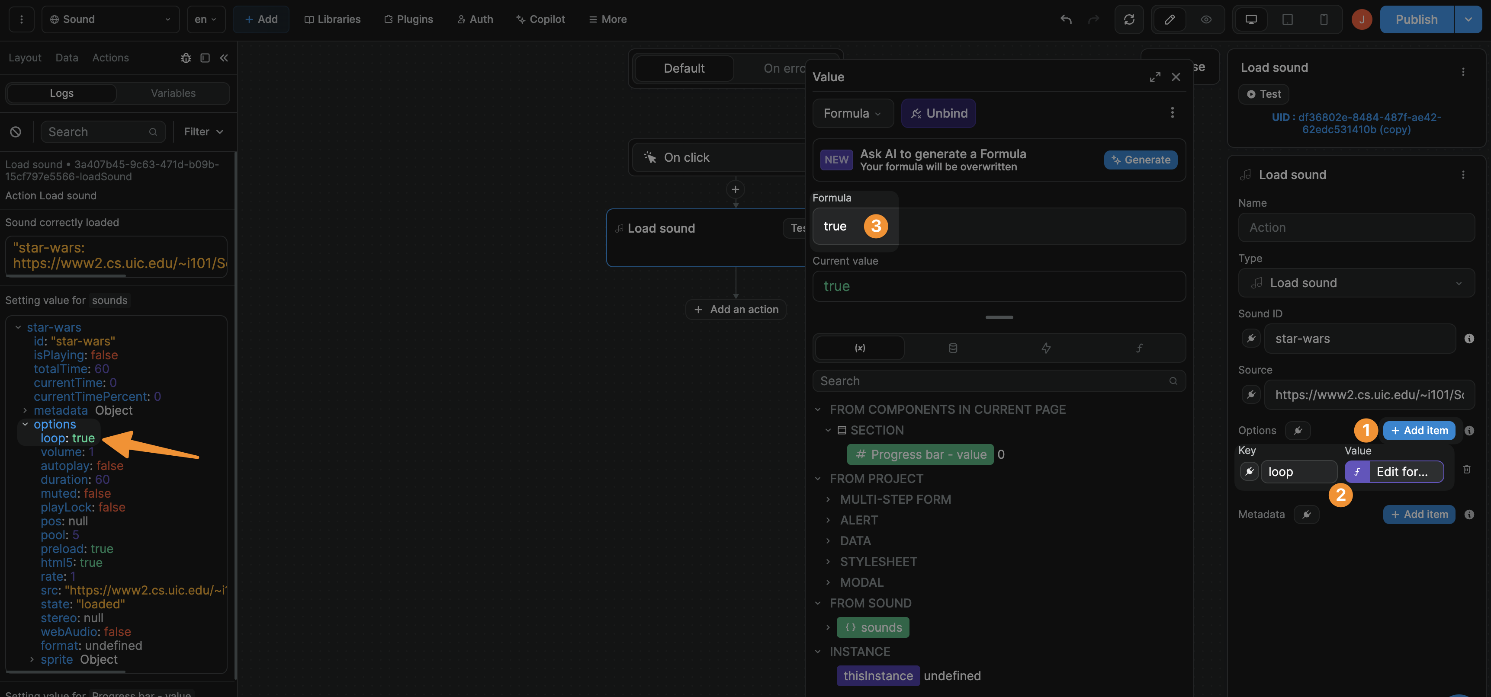This screenshot has width=1491, height=697.
Task: Click the bug/debug icon in the left panel
Action: (186, 58)
